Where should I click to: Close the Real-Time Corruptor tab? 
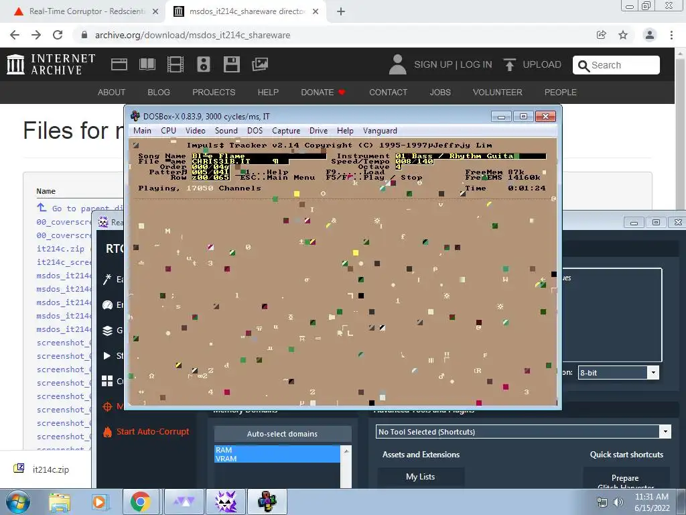pyautogui.click(x=155, y=11)
